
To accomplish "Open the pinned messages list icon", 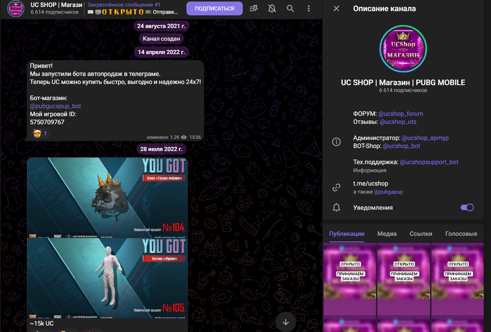I will point(254,8).
